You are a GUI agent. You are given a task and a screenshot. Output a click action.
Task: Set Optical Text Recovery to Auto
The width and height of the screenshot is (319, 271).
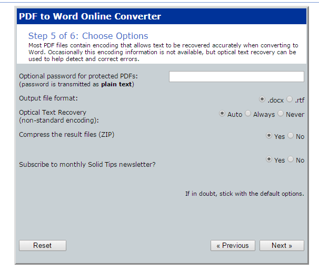point(222,114)
